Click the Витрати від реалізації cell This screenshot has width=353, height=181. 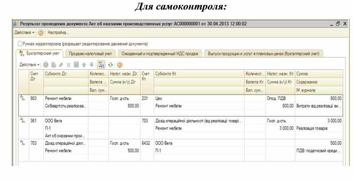point(319,106)
